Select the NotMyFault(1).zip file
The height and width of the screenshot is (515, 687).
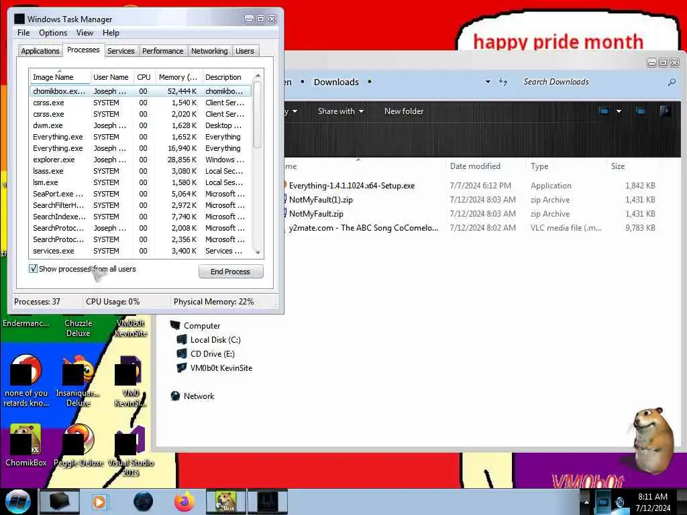[321, 200]
